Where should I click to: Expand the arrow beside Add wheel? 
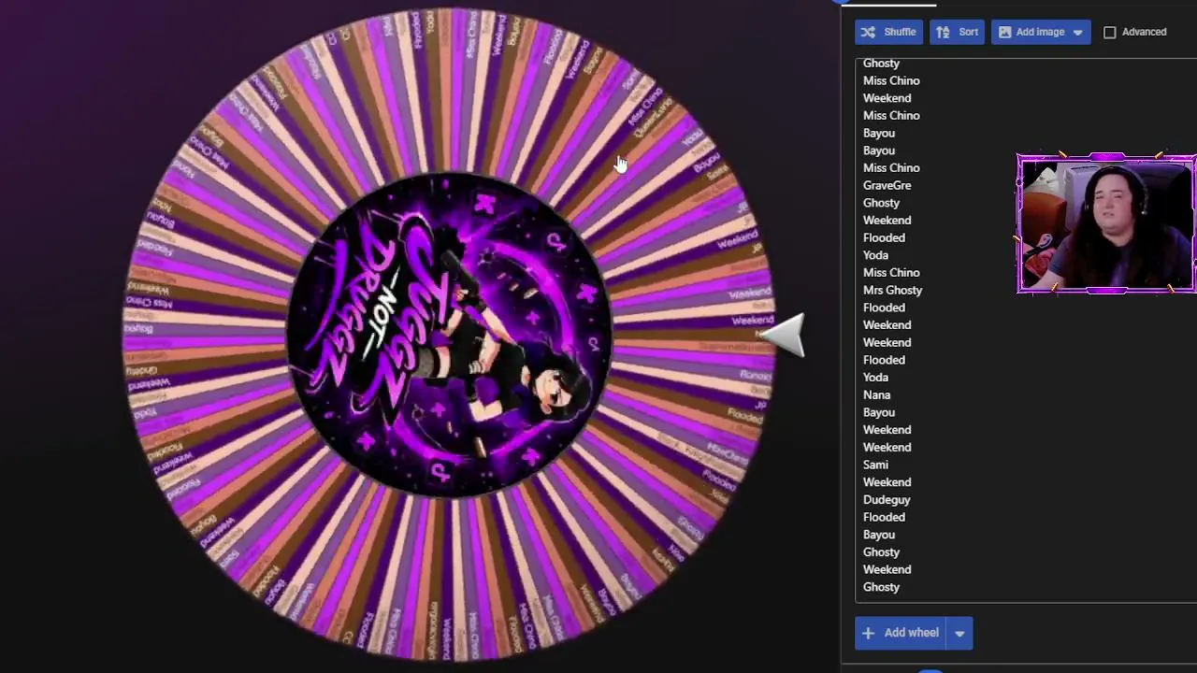[959, 633]
